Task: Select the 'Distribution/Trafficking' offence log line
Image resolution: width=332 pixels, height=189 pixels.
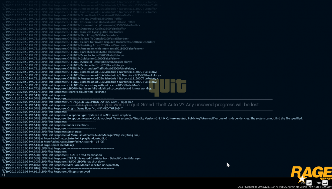Action: (x=69, y=68)
